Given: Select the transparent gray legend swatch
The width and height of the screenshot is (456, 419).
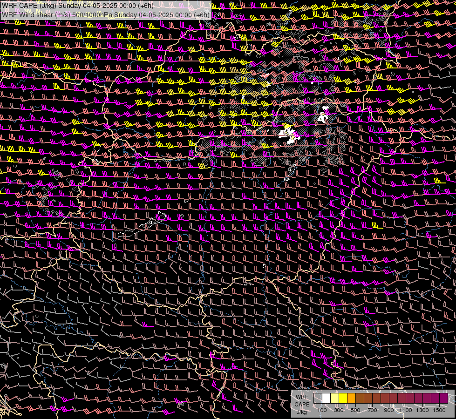Looking at the screenshot, I should (318, 398).
